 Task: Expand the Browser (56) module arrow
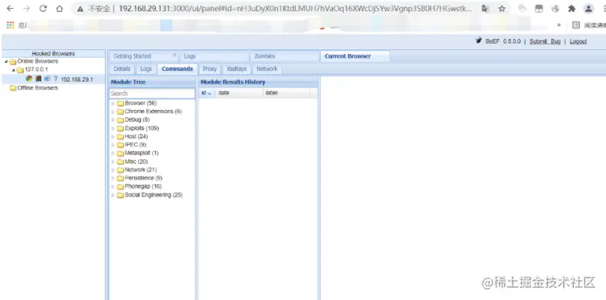[x=113, y=103]
